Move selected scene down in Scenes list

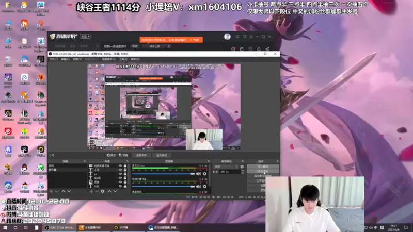tap(69, 191)
